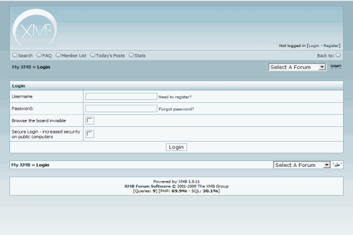Expand the bottom Select A Forum dropdown
Screen dimensions: 353x235
(302, 165)
